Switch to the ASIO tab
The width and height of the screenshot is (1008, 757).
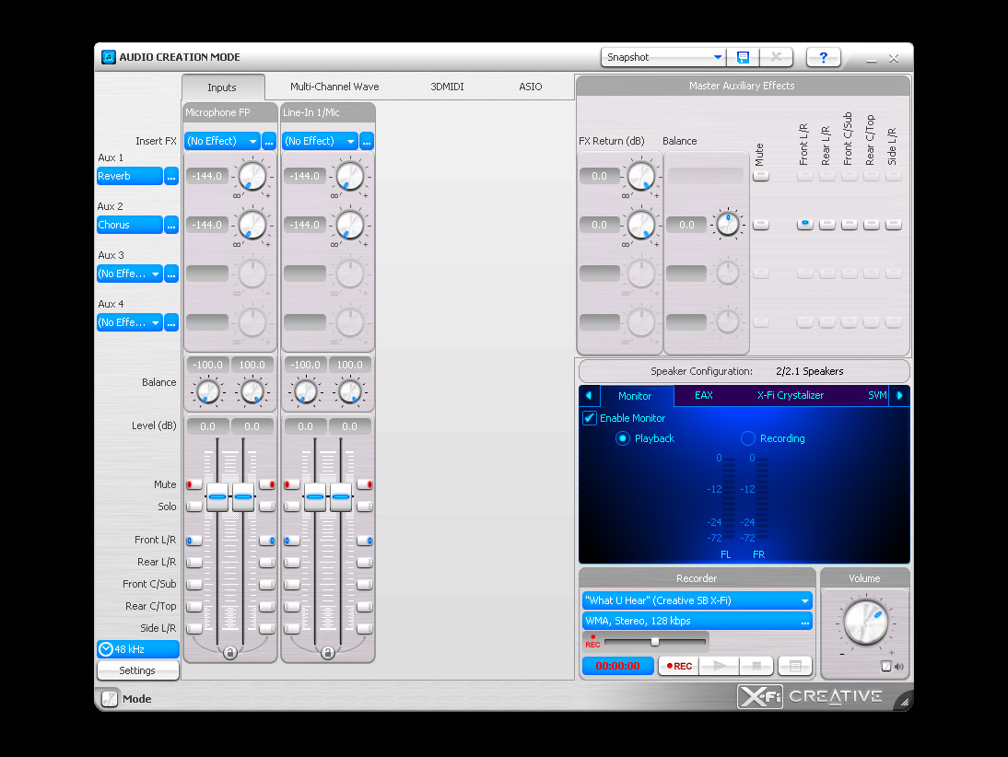531,87
